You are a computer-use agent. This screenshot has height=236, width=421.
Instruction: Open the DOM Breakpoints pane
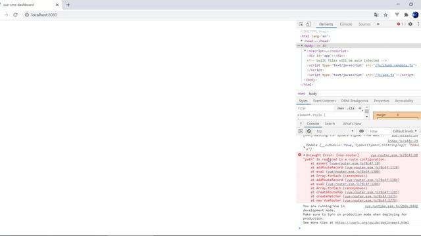(x=355, y=101)
